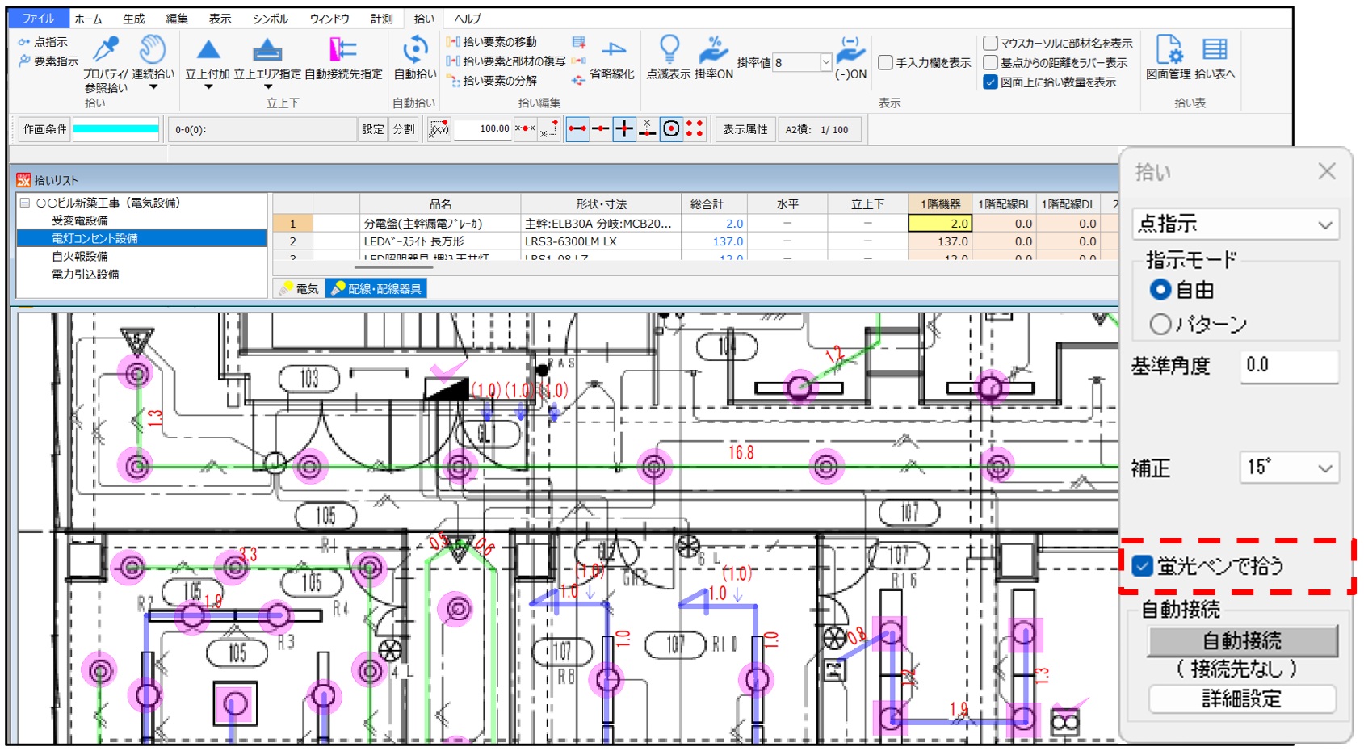Click the プロパティ/参照拾い eyedropper icon
Viewport: 1364px width, 751px height.
[106, 50]
